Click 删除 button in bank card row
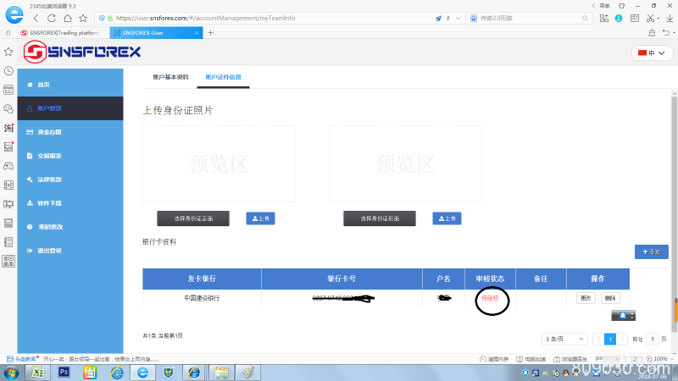The height and width of the screenshot is (381, 678). point(610,298)
